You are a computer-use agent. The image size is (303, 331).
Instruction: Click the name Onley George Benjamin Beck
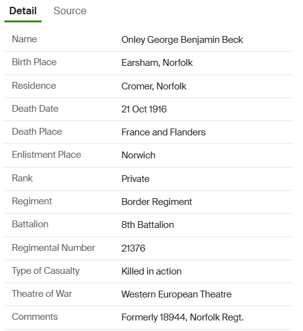[x=182, y=40]
